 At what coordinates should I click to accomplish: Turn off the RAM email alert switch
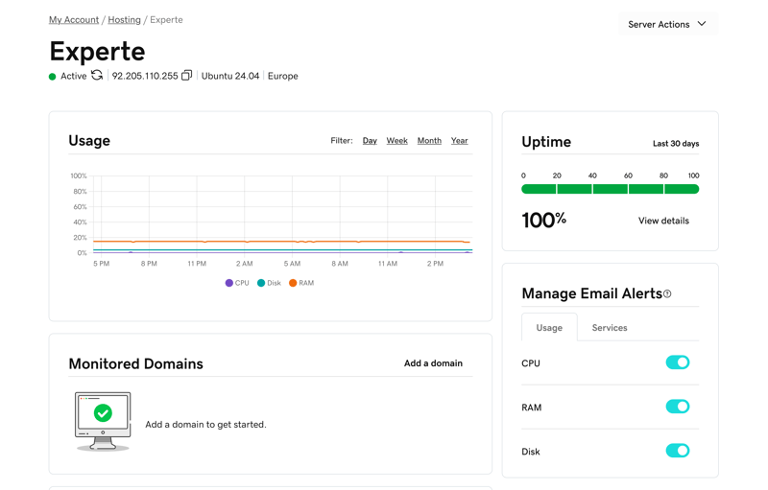point(677,407)
